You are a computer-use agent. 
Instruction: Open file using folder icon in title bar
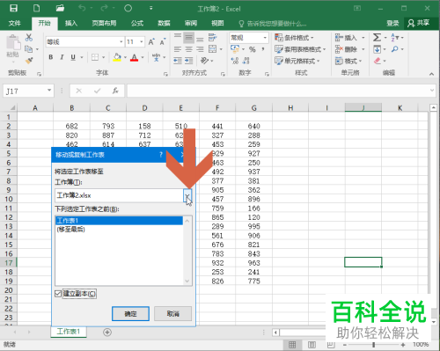pos(60,8)
